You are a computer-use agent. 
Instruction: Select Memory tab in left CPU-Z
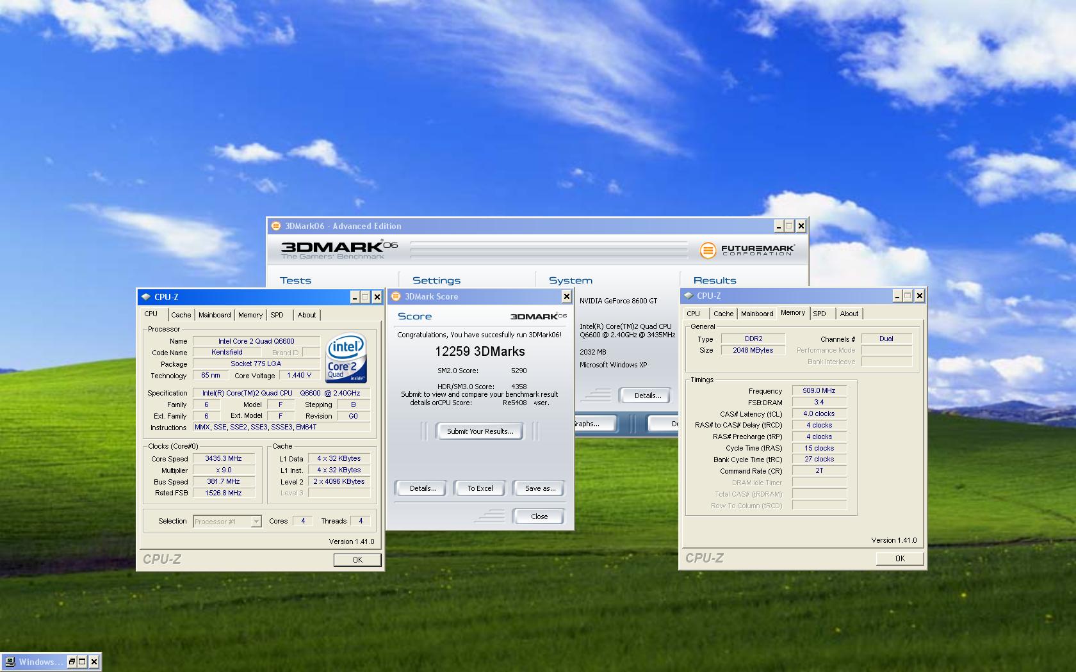[x=250, y=315]
